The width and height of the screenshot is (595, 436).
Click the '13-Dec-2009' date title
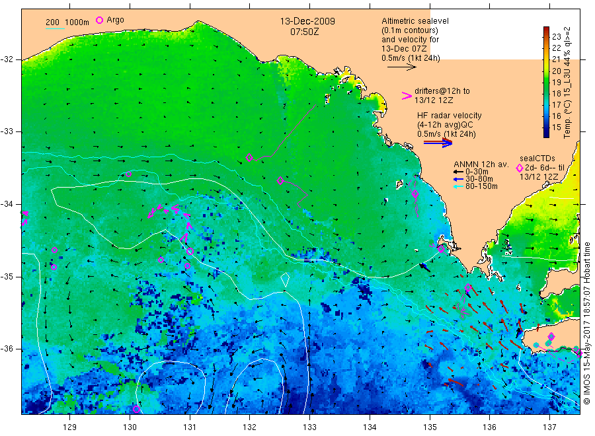(x=307, y=21)
